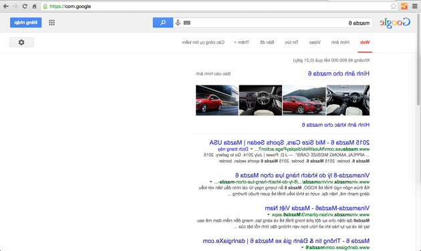Click the green www.mazdausa.com URL text

click(312, 149)
